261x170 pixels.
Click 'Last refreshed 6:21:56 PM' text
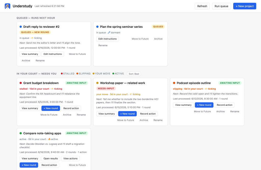[x=49, y=6]
